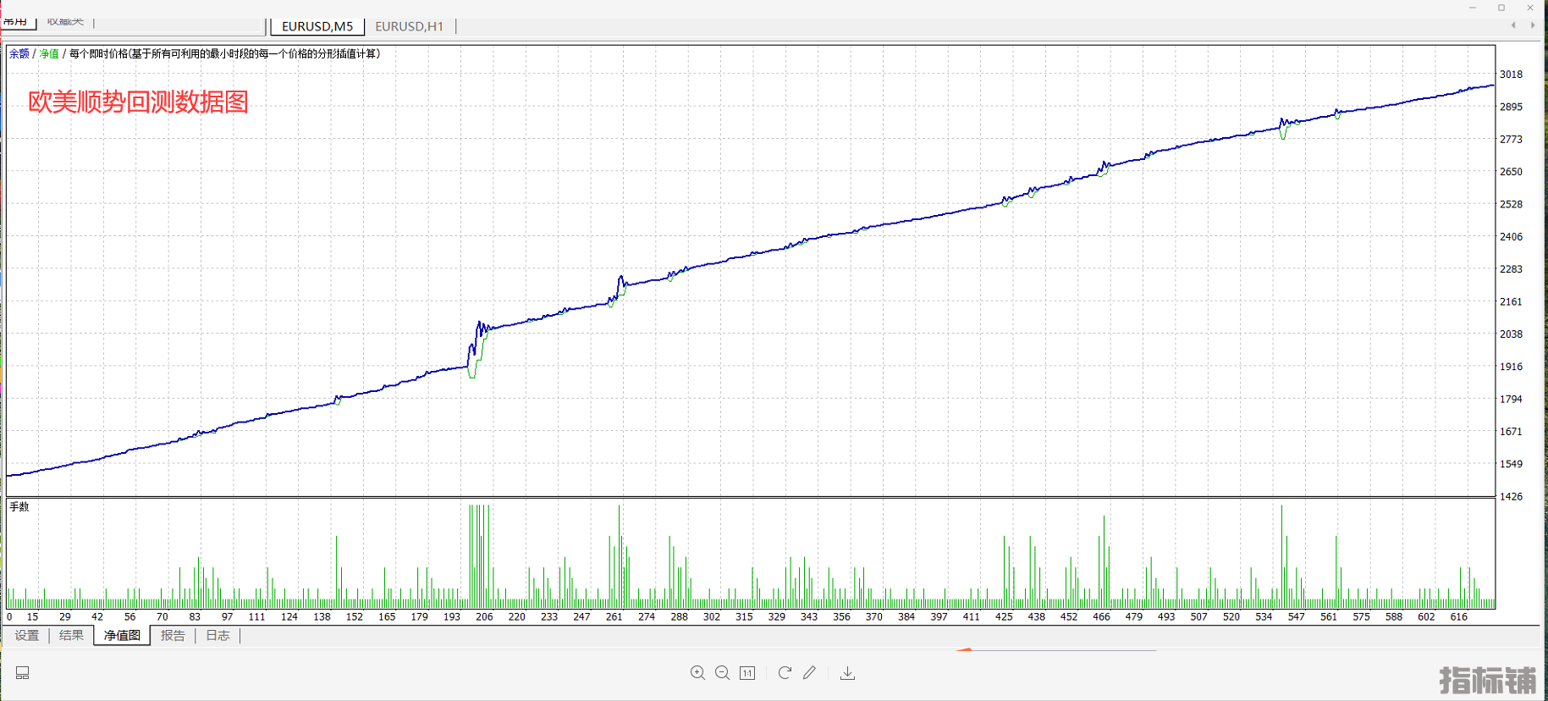Screen dimensions: 1548x701
Task: Download the image with the save icon
Action: click(847, 673)
